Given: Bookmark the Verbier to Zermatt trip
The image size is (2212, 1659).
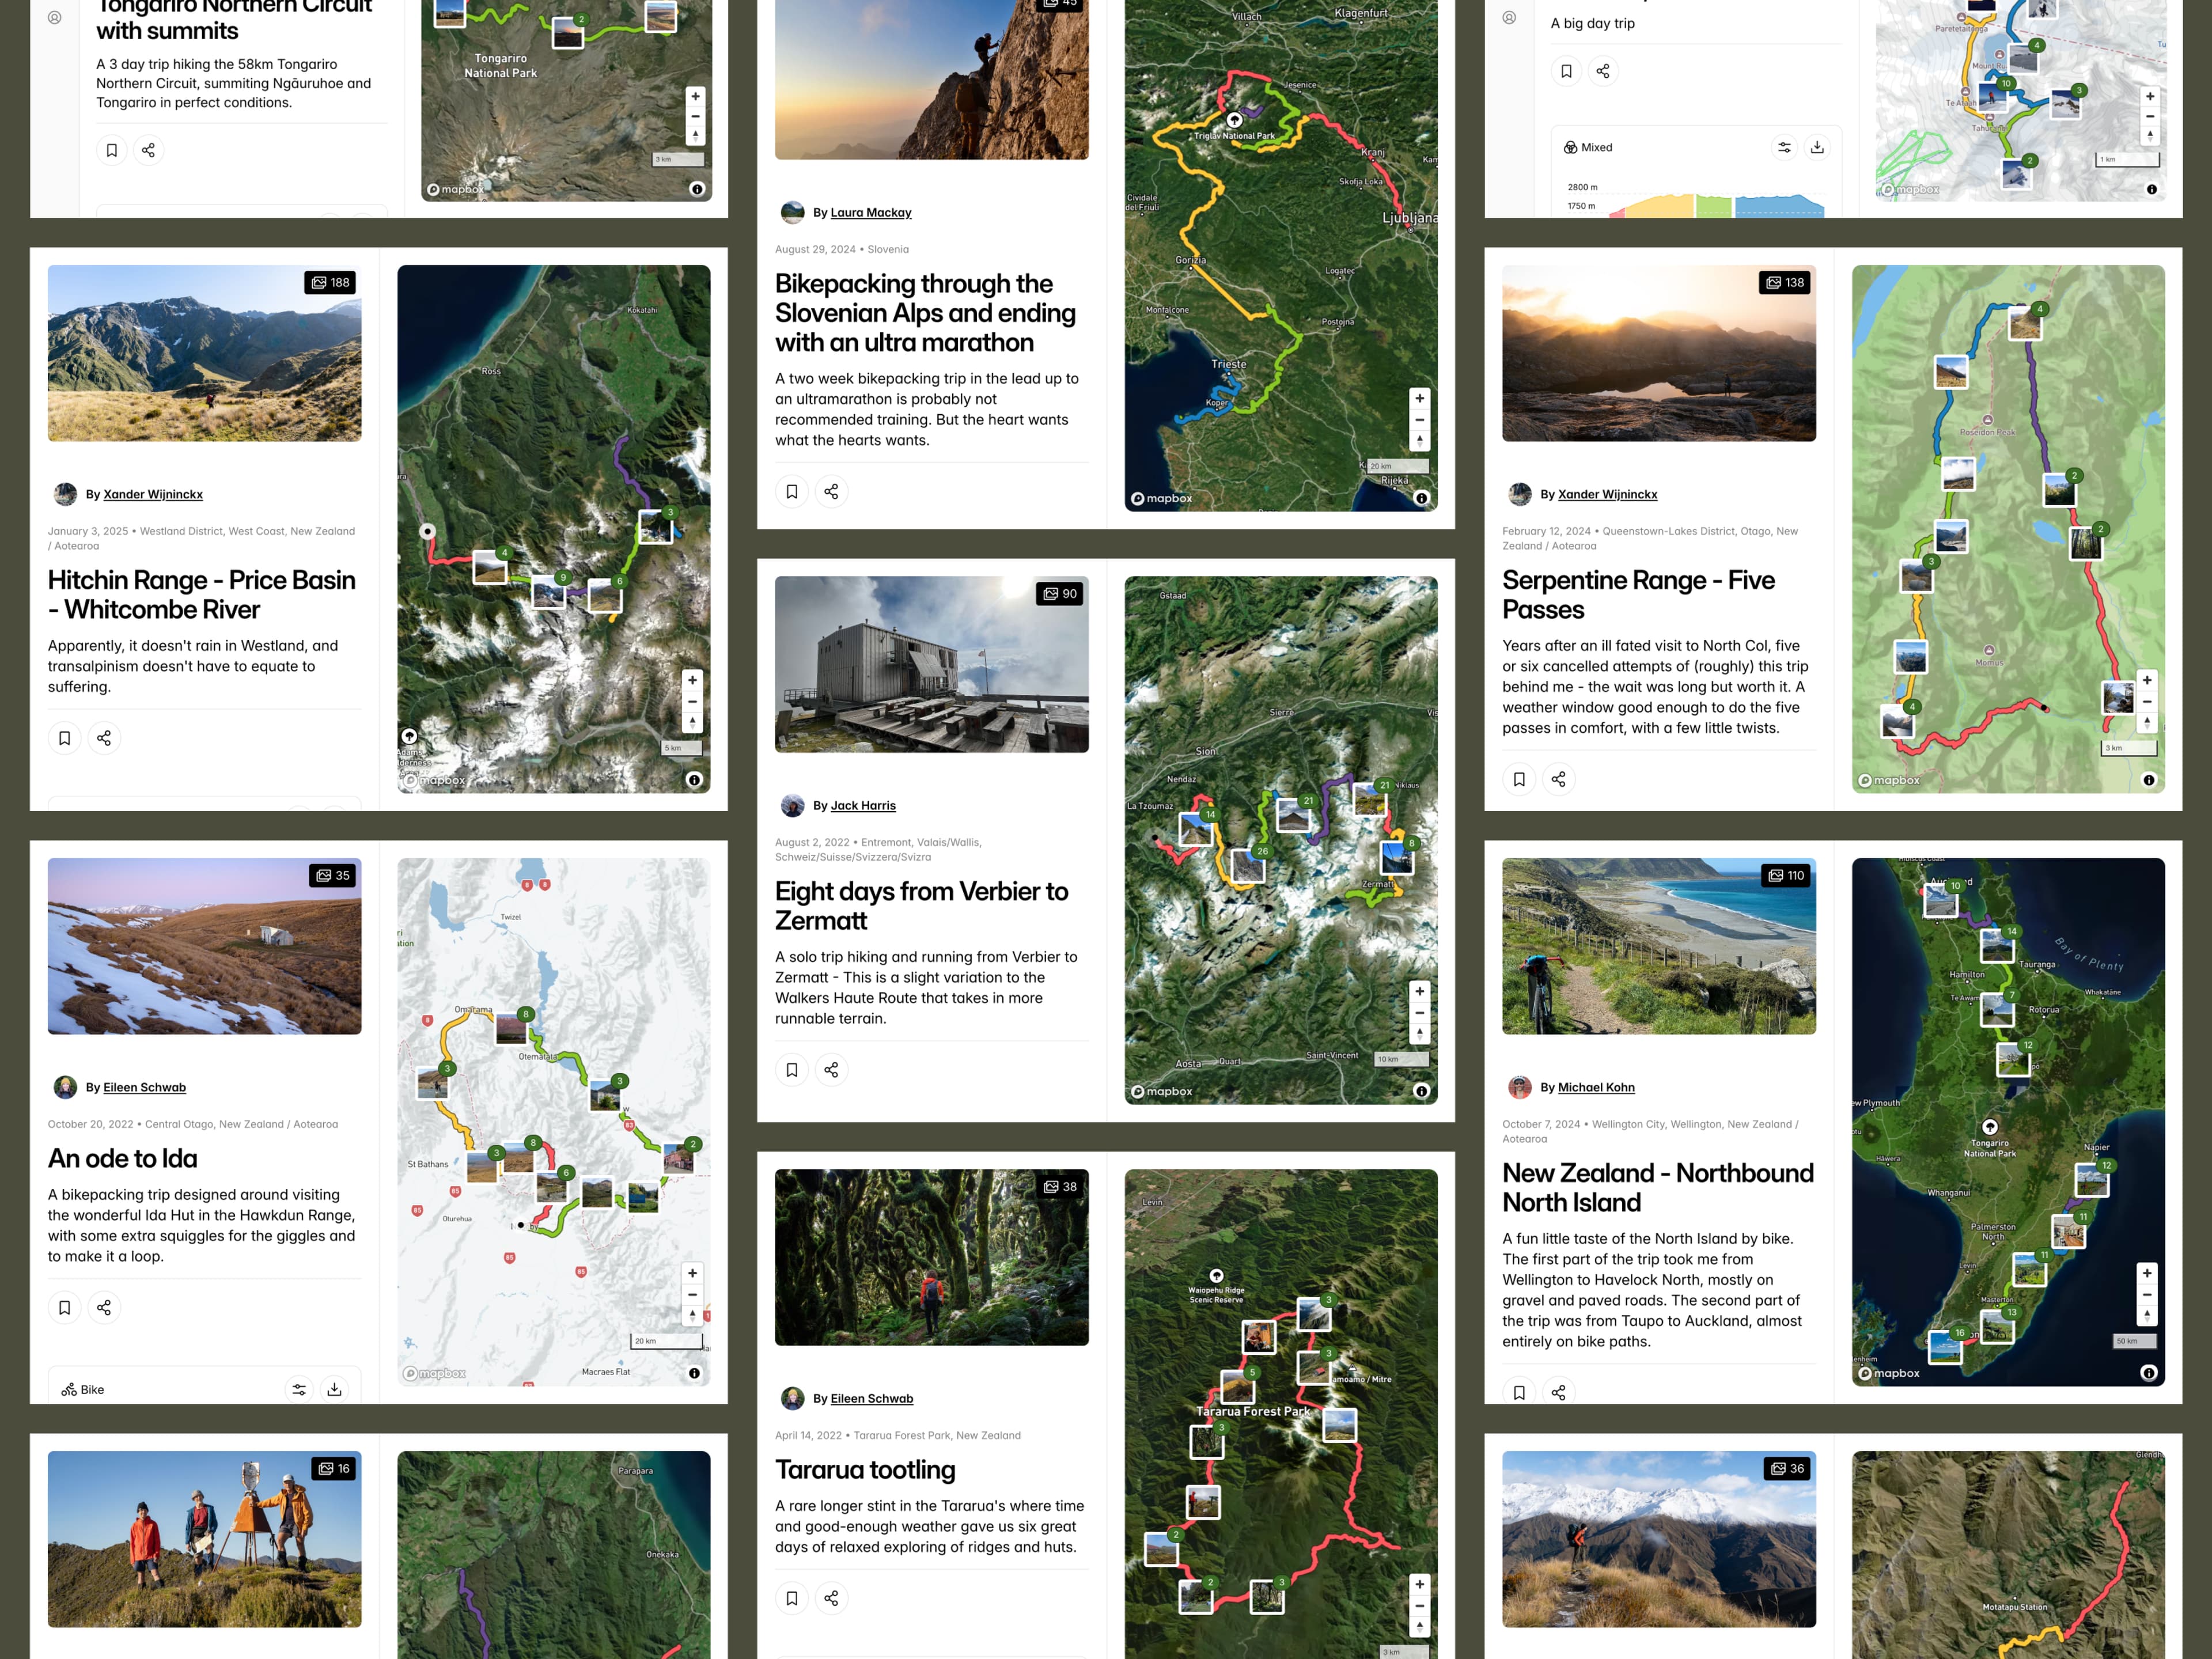Looking at the screenshot, I should click(x=792, y=1070).
